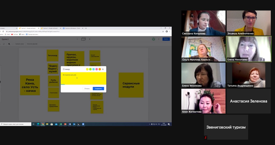
Task: Open Jamboard three-dot more options menu
Action: (x=158, y=39)
